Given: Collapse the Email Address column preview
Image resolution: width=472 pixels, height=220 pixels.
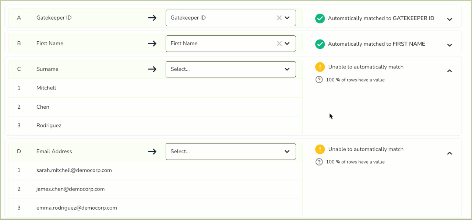Looking at the screenshot, I should click(x=450, y=153).
